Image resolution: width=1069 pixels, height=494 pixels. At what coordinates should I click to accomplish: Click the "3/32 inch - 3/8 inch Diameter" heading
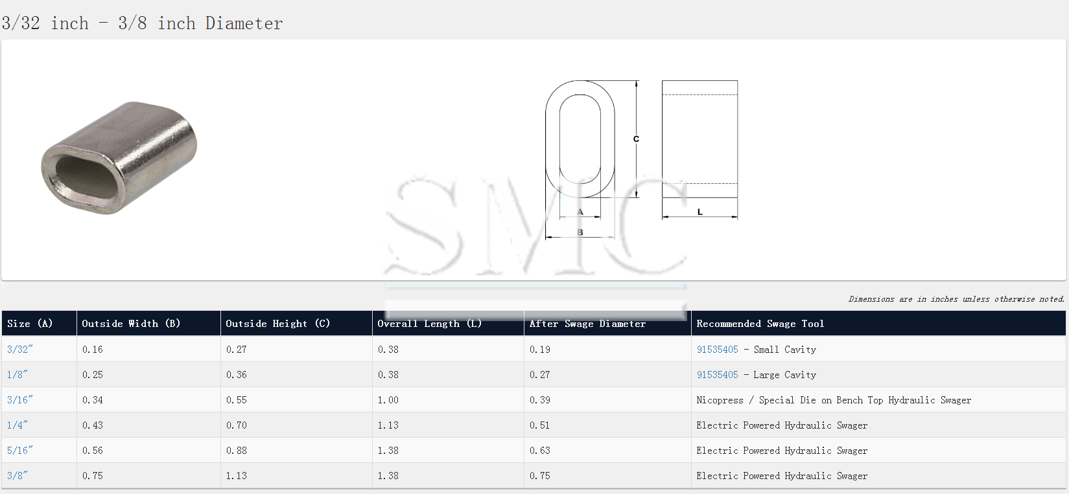[x=142, y=23]
